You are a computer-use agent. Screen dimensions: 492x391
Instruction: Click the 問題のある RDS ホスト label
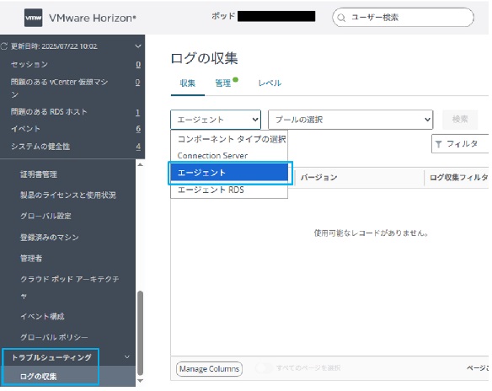pyautogui.click(x=49, y=112)
